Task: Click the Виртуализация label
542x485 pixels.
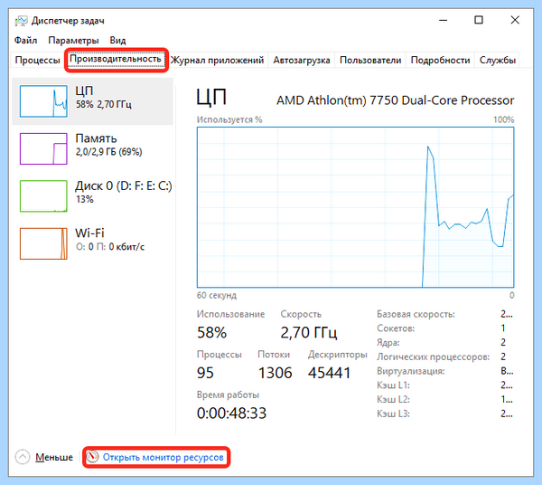Action: [x=411, y=371]
